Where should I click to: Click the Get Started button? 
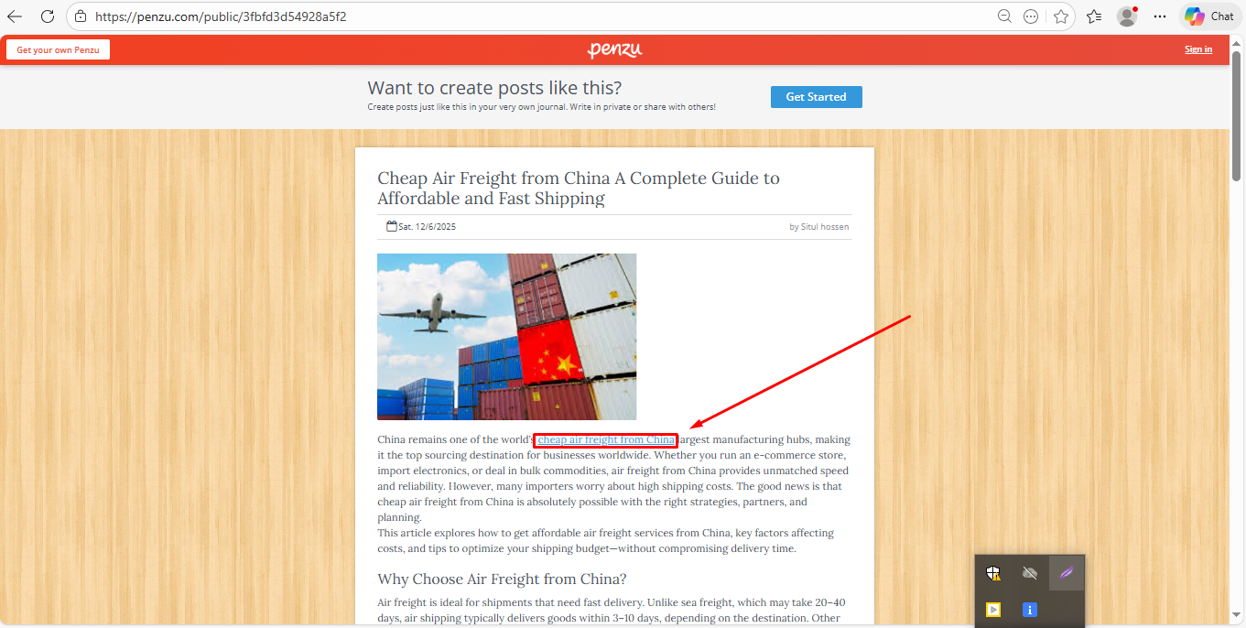tap(817, 97)
